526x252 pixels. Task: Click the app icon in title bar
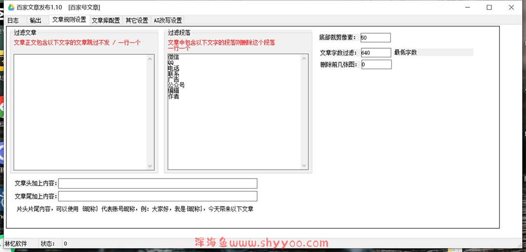pyautogui.click(x=11, y=7)
